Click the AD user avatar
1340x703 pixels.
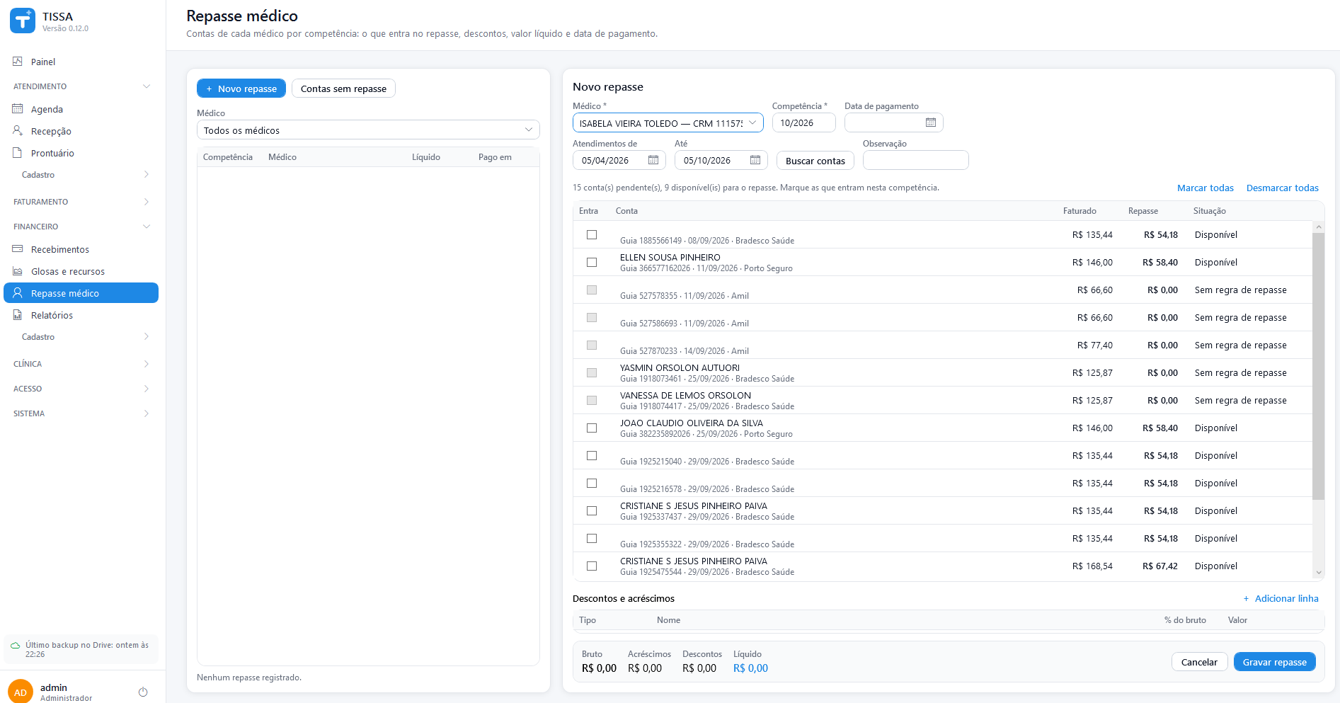tap(21, 692)
